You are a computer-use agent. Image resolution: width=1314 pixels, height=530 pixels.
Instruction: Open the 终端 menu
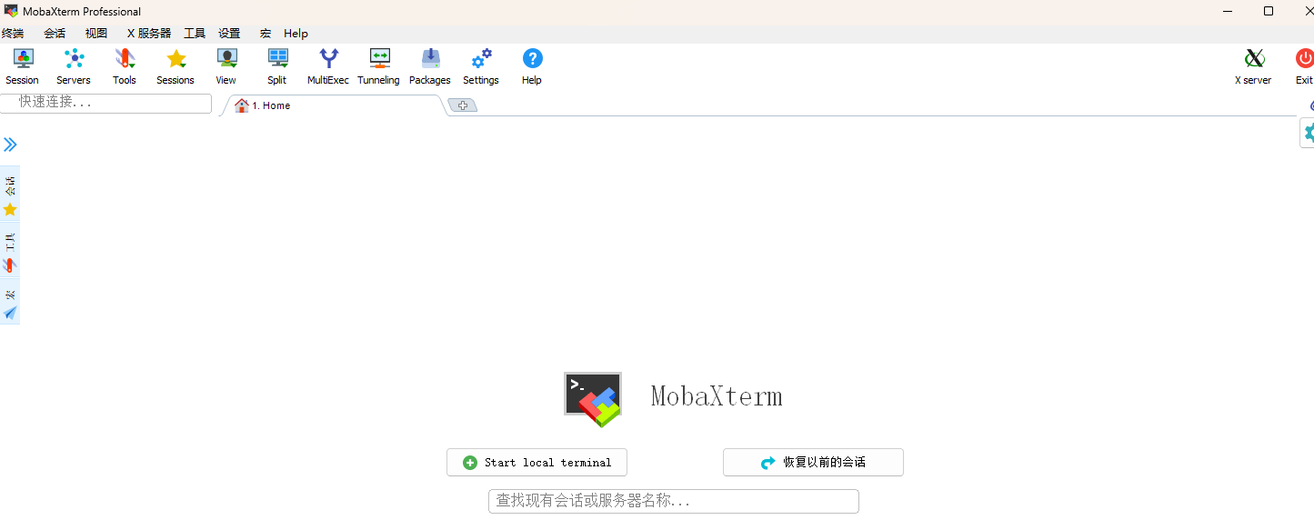pyautogui.click(x=12, y=33)
